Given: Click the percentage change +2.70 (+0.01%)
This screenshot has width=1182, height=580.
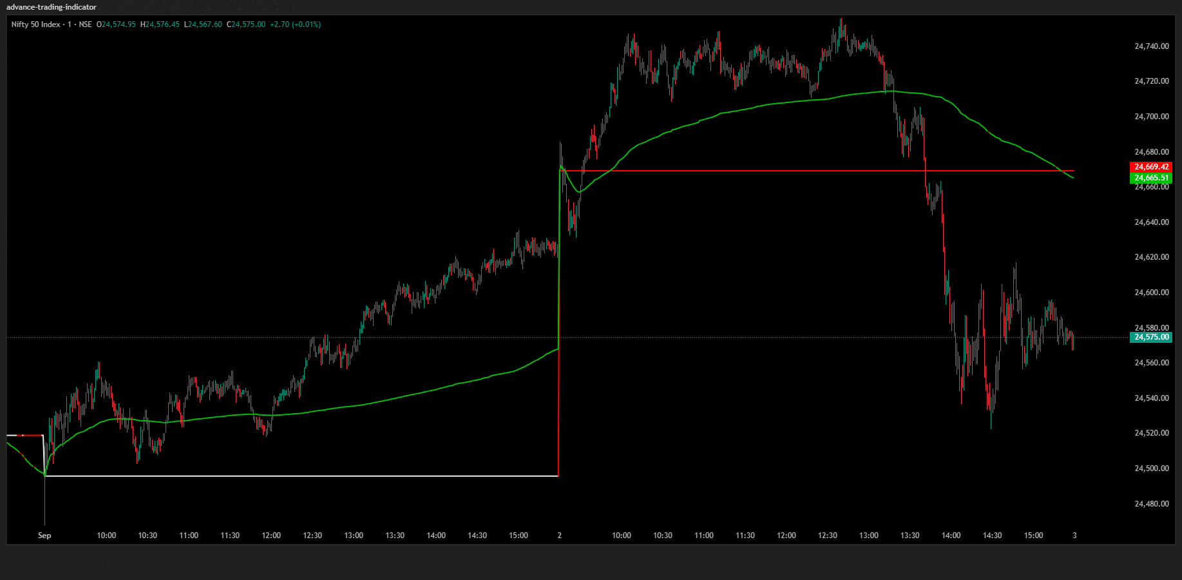Looking at the screenshot, I should tap(296, 24).
